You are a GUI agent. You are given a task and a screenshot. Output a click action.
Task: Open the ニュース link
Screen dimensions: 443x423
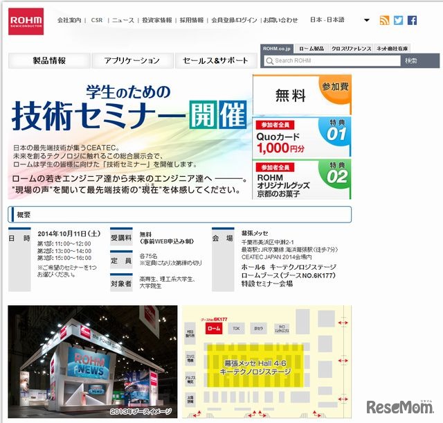(x=123, y=20)
